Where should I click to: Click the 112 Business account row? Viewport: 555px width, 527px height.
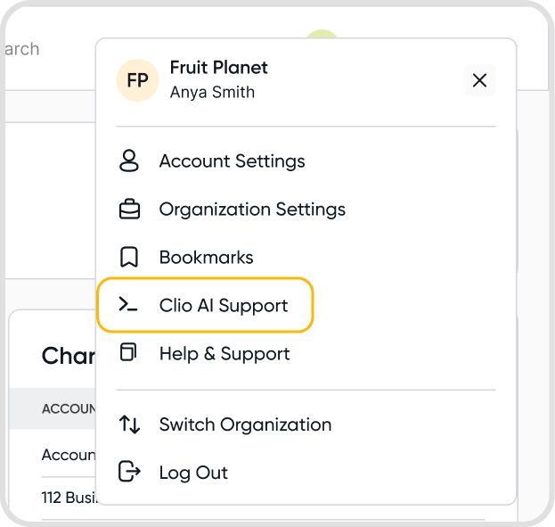(x=68, y=498)
